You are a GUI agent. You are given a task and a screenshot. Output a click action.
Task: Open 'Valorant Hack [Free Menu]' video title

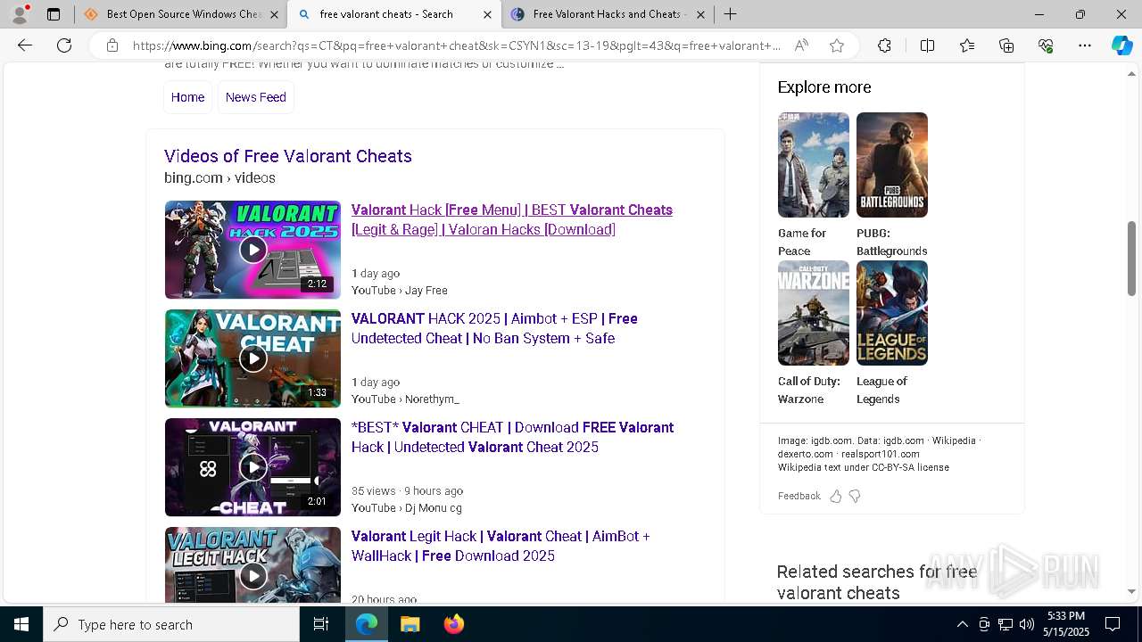512,219
